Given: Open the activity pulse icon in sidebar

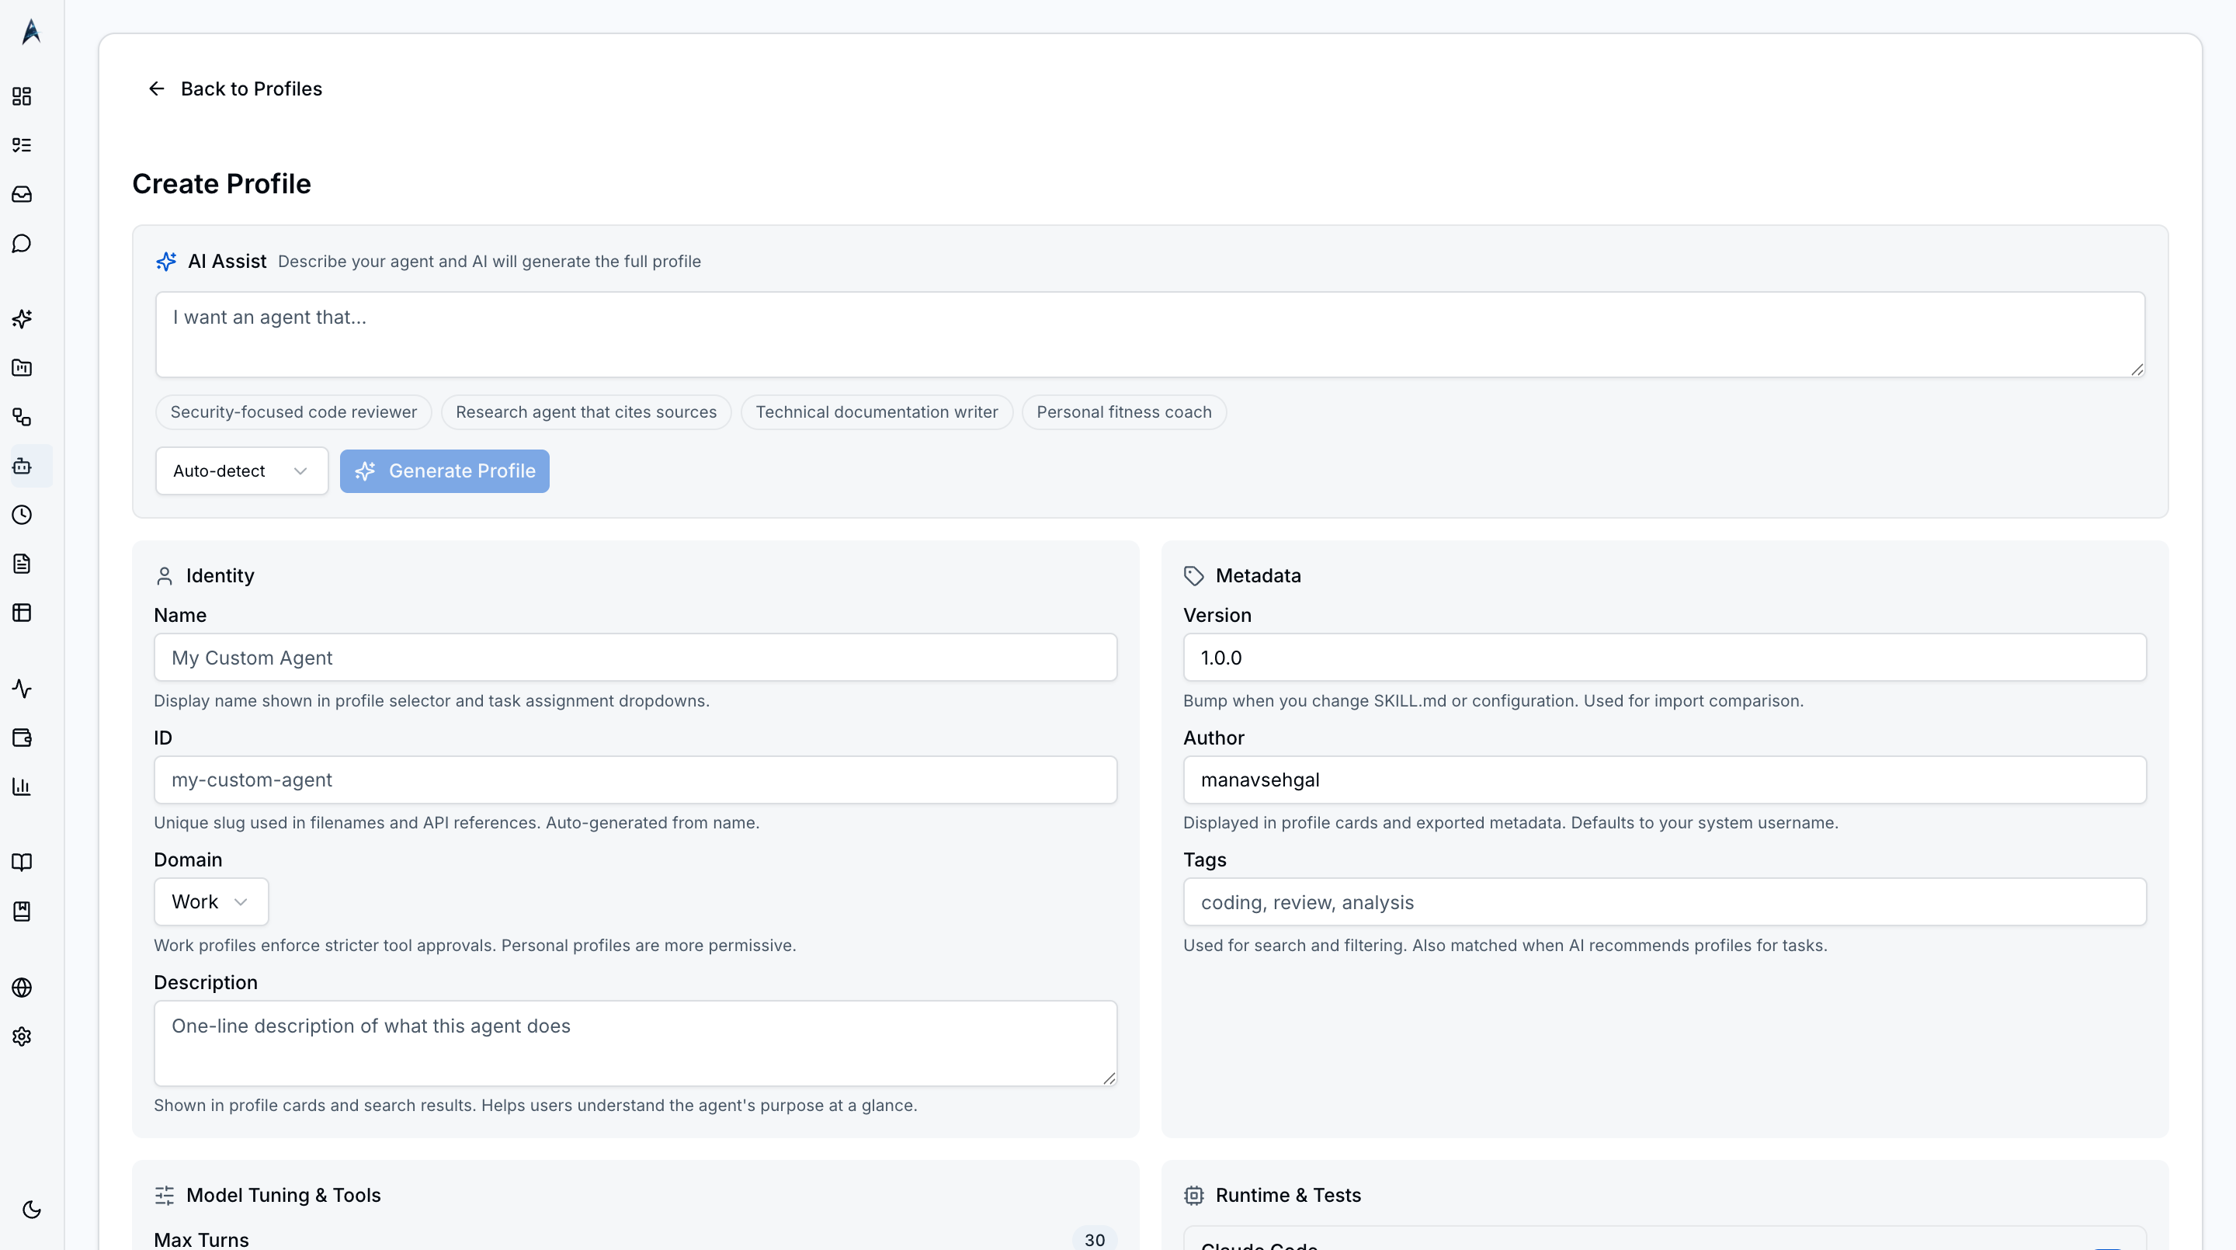Looking at the screenshot, I should pyautogui.click(x=22, y=689).
